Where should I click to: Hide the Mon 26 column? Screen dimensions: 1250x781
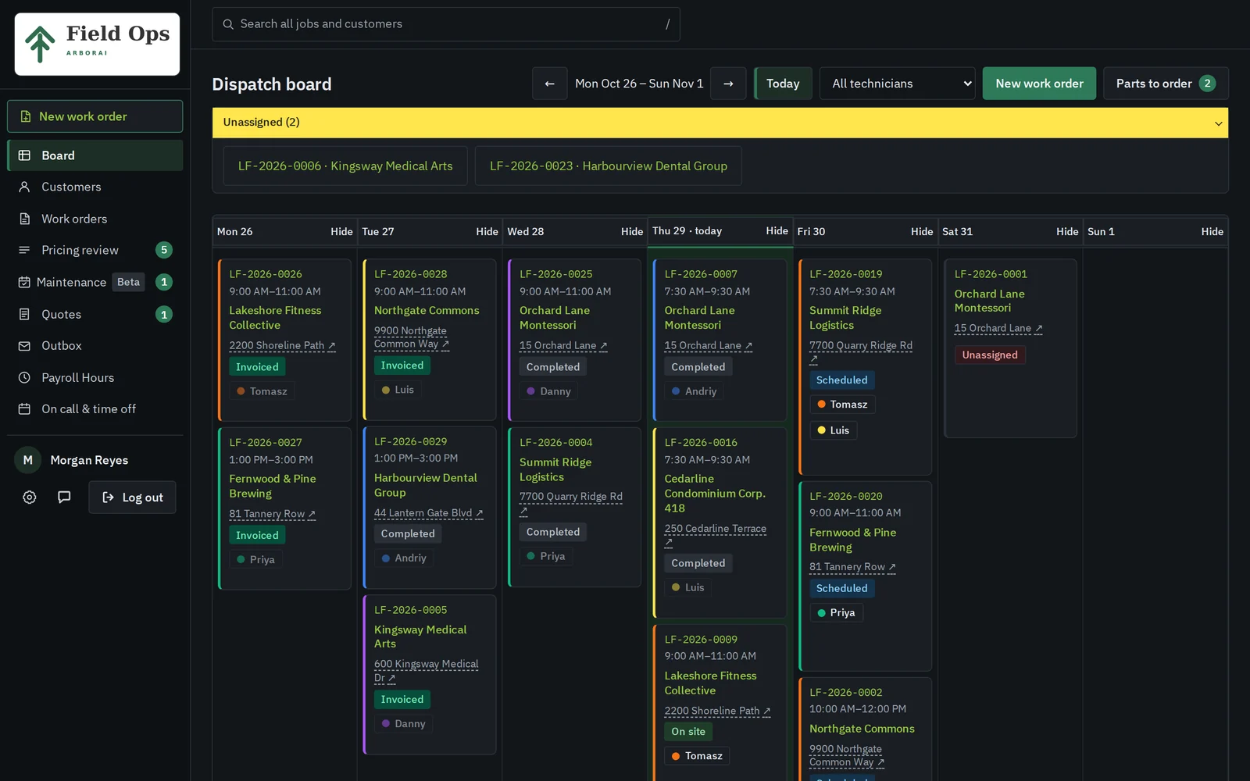(341, 231)
